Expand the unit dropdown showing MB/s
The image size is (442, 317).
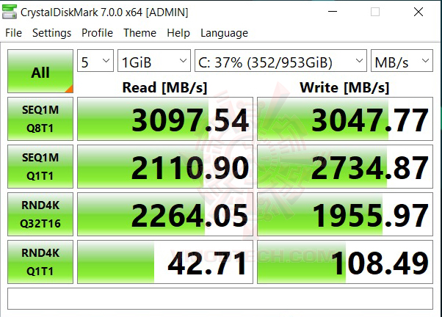click(402, 61)
